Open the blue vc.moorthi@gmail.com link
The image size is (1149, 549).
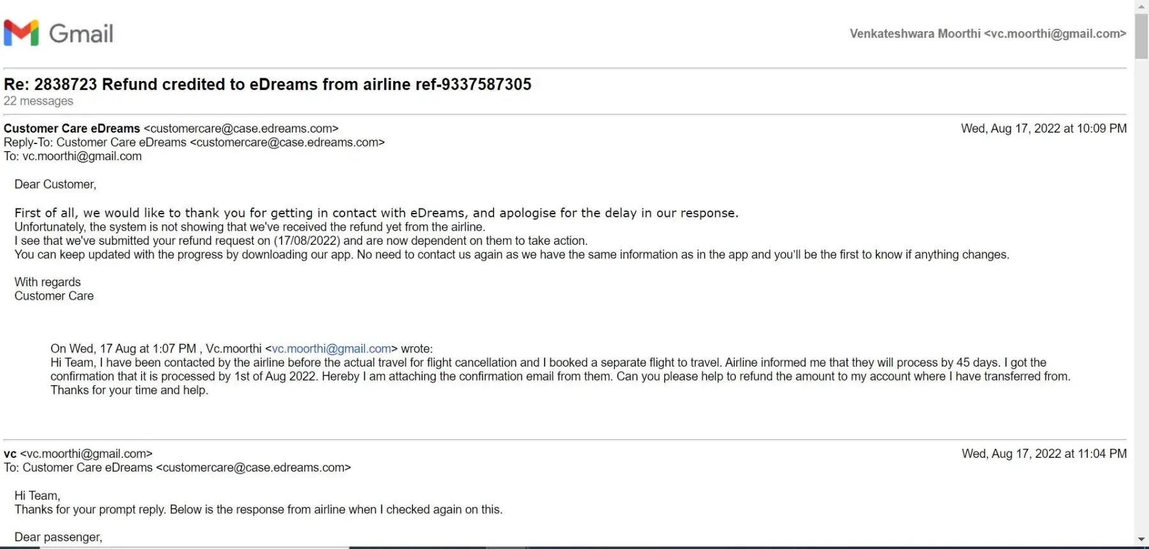(331, 349)
